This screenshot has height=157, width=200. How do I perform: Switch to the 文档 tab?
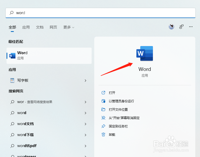[40, 27]
